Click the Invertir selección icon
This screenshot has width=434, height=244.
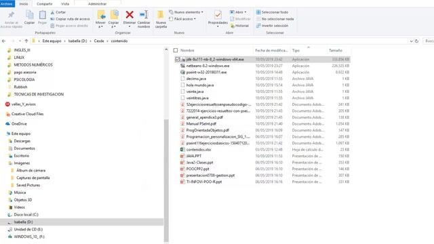(258, 26)
